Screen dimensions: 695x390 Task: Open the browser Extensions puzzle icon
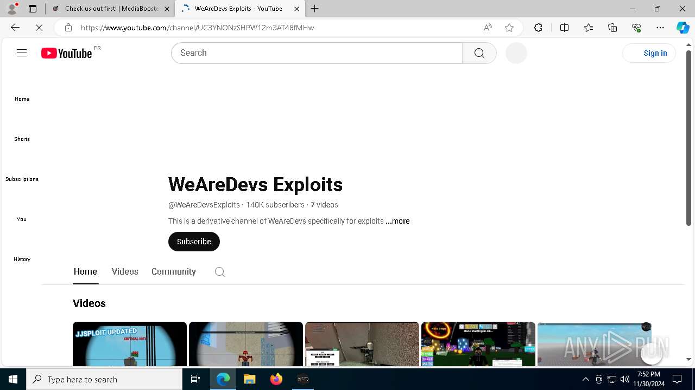(x=538, y=28)
